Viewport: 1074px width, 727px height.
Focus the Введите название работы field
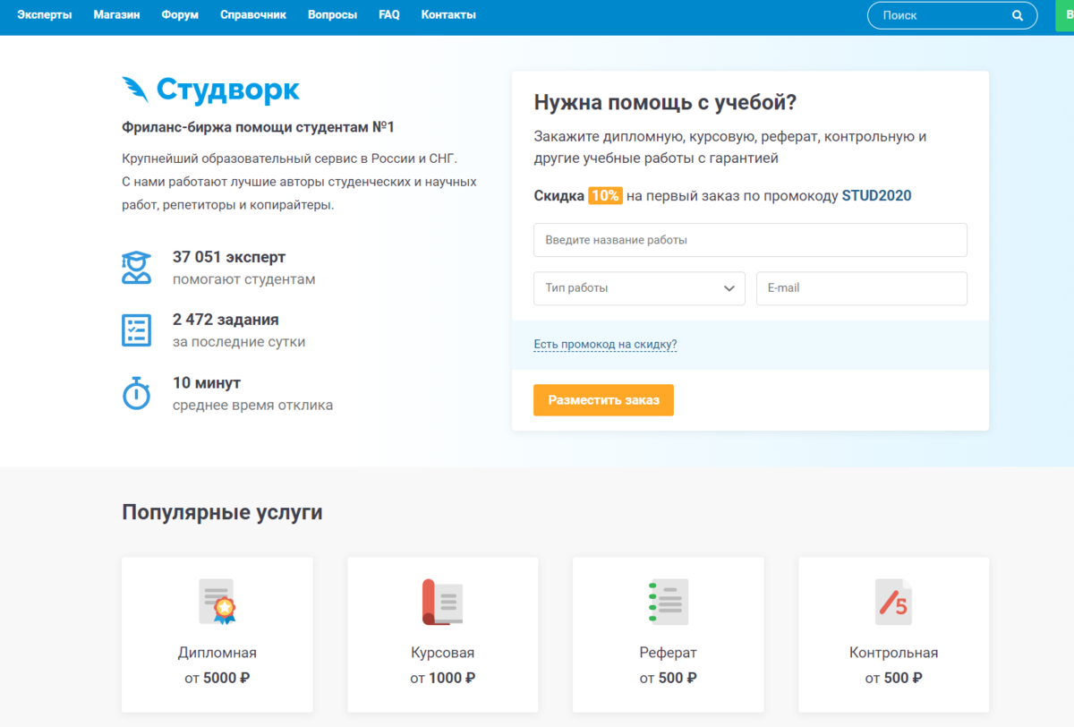(750, 240)
